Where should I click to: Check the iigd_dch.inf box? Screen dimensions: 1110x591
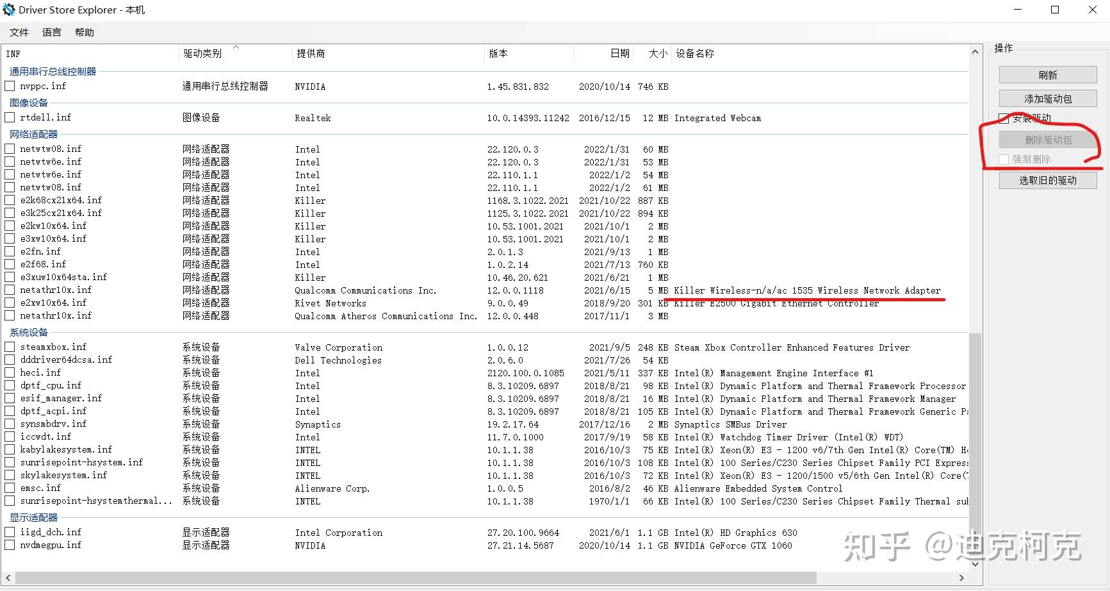10,532
